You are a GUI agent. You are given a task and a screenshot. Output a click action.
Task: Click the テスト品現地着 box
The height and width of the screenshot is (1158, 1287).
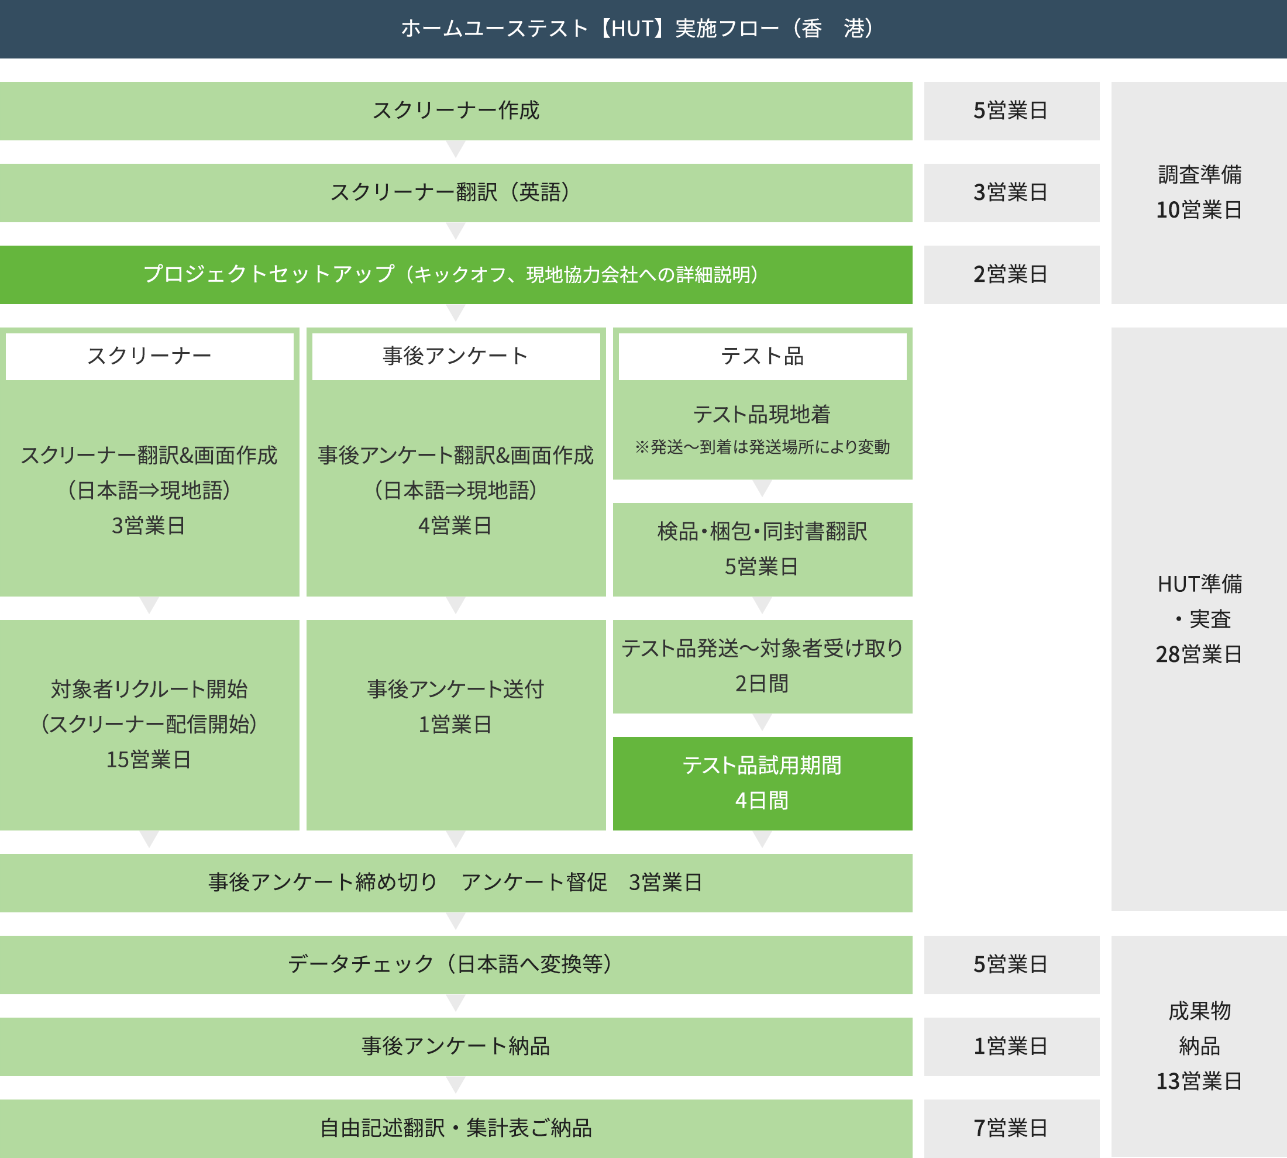762,429
